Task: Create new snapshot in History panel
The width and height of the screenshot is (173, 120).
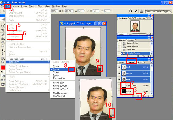Action: click(x=143, y=56)
